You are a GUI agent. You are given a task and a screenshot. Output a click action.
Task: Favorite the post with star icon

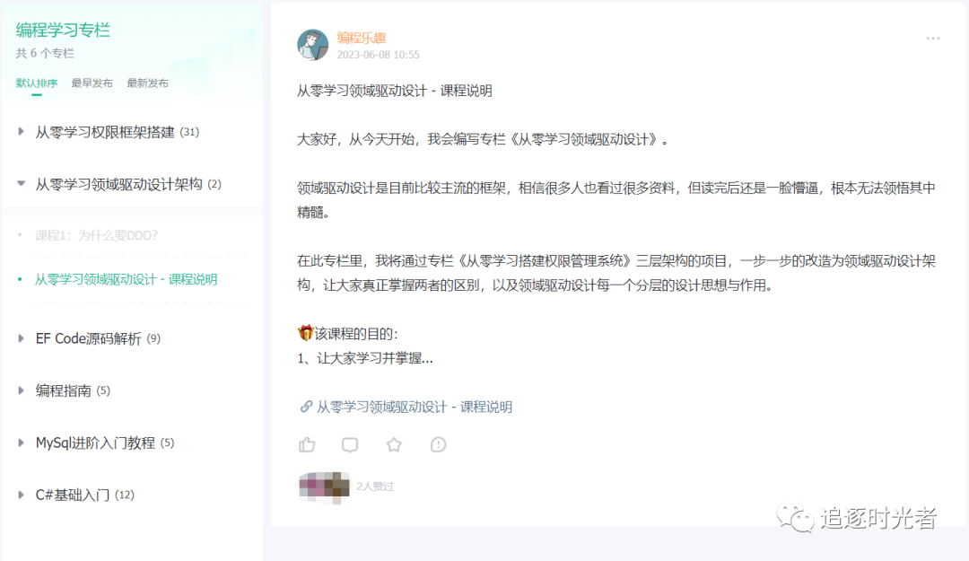pos(394,444)
